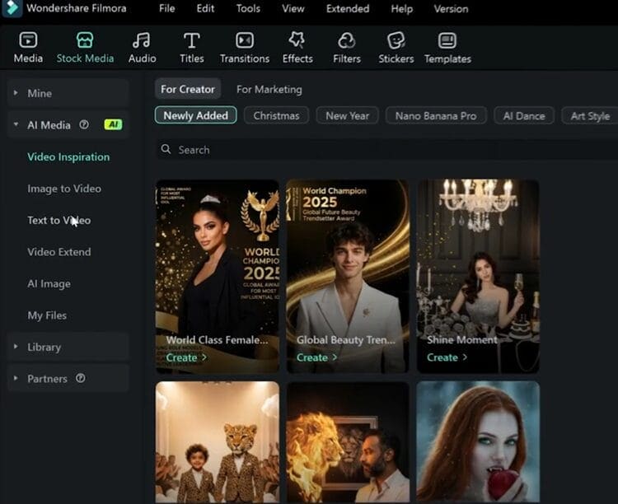This screenshot has height=504, width=618.
Task: Open My Files in the sidebar
Action: pyautogui.click(x=47, y=315)
